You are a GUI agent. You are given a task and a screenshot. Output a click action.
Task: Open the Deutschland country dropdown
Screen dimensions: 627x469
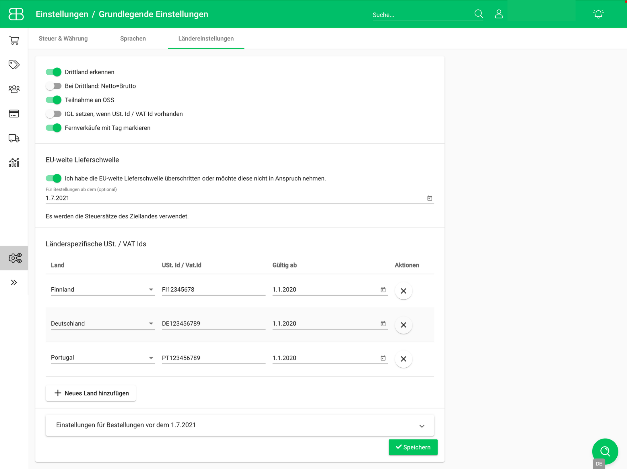pos(151,323)
